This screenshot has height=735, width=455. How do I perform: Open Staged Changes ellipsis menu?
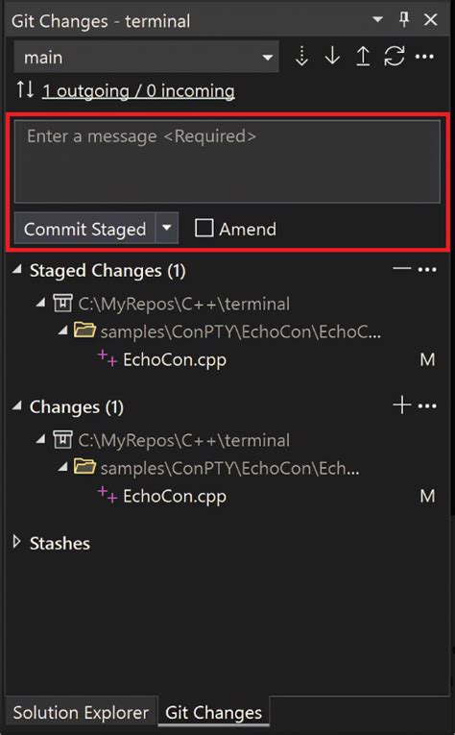pyautogui.click(x=427, y=270)
